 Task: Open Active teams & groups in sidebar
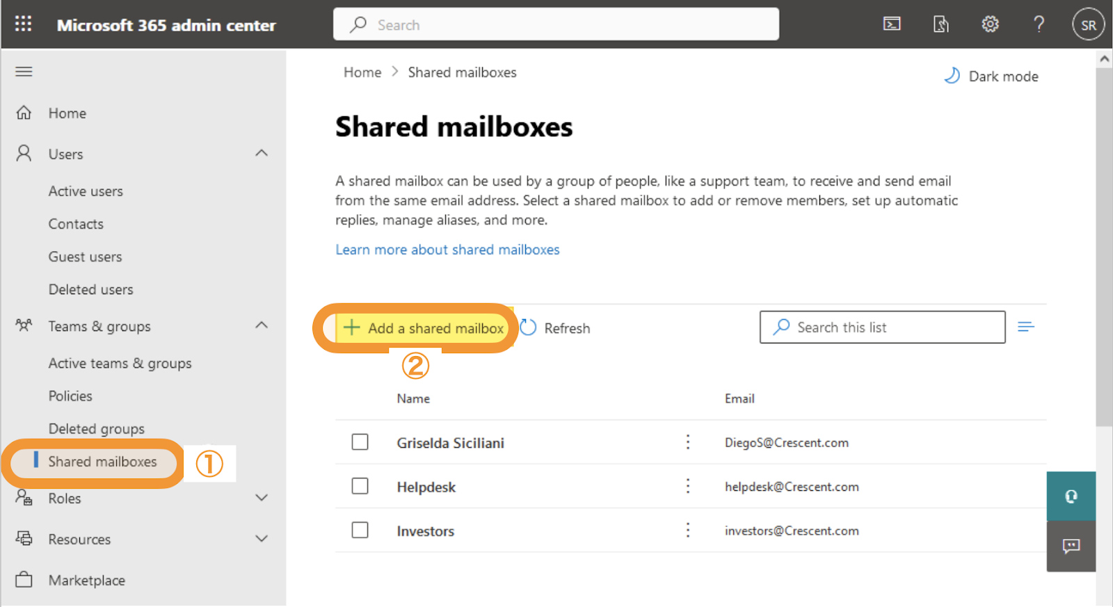click(120, 363)
